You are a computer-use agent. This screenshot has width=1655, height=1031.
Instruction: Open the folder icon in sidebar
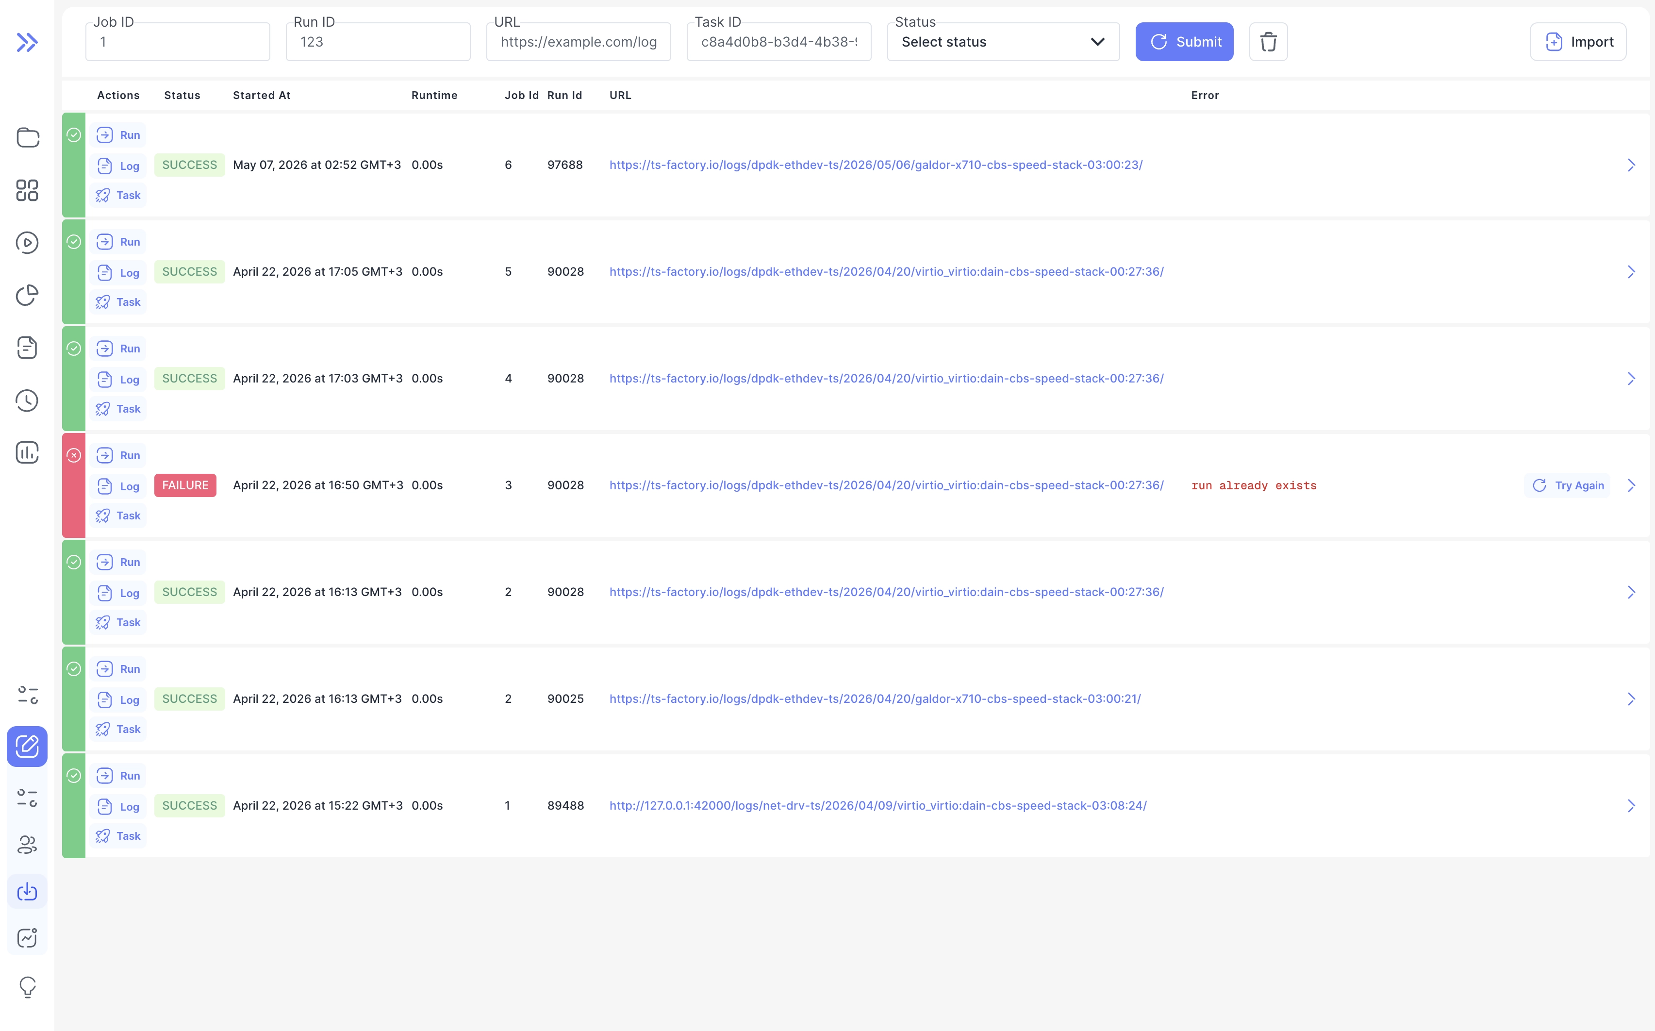click(27, 138)
